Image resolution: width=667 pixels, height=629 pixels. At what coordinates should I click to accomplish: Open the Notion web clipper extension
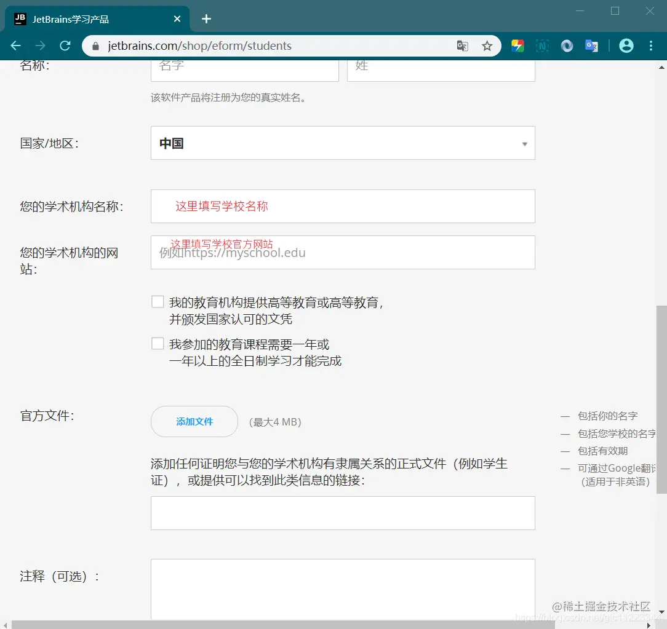tap(542, 45)
